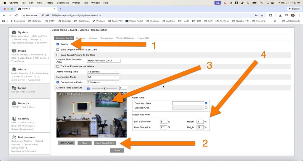Open License Plate Detection Area dropdown
Screen dimensions: 303x161
coord(104,61)
